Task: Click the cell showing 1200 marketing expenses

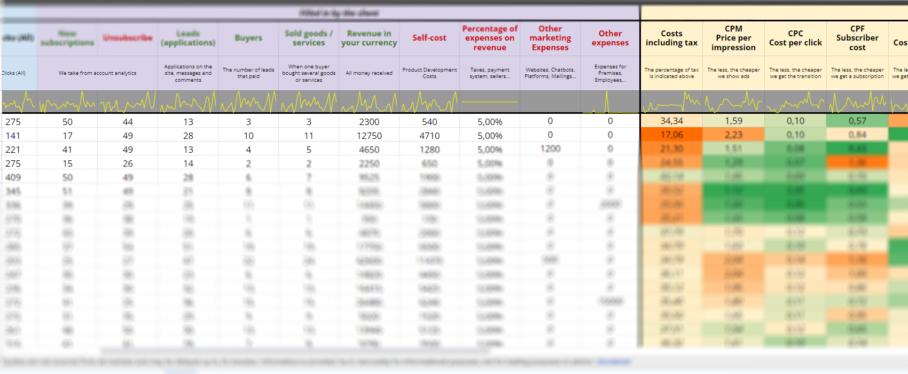Action: [550, 149]
